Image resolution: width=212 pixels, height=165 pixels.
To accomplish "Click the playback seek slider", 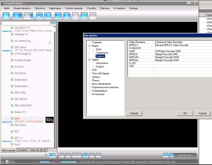I will [x=128, y=151].
